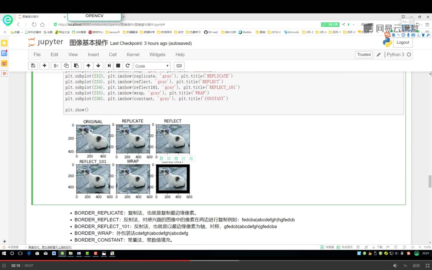Click the plt.show() code line
The width and height of the screenshot is (432, 270).
[x=77, y=110]
